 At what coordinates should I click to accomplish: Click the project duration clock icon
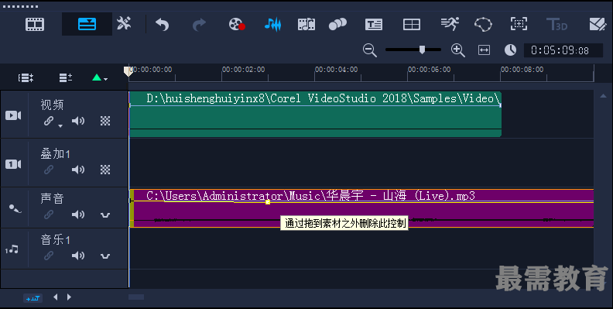(x=510, y=50)
